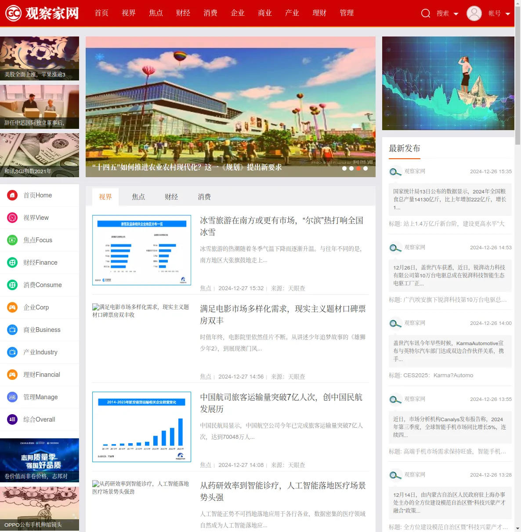Switch to the 消费 content tab
Image resolution: width=521 pixels, height=532 pixels.
point(204,197)
